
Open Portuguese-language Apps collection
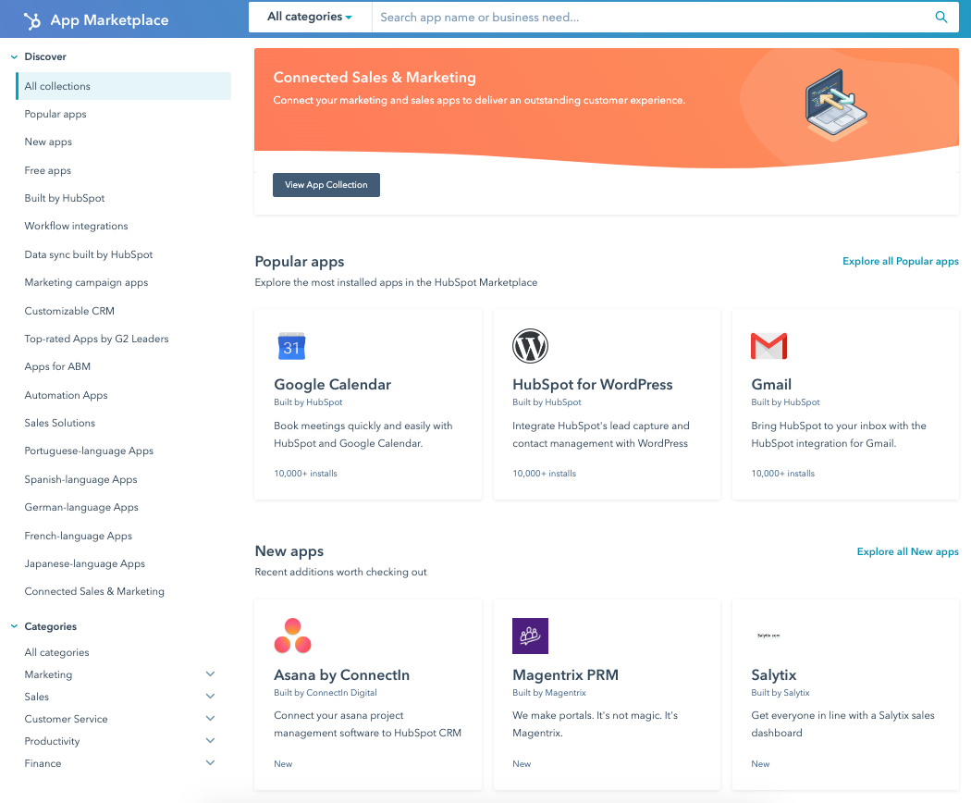[x=89, y=451]
